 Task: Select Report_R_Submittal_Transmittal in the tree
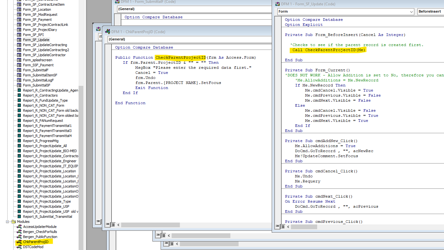(x=47, y=217)
